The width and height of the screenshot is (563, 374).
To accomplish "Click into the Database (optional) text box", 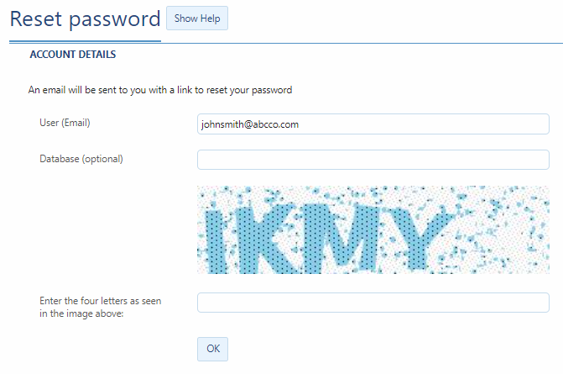I will tap(373, 160).
